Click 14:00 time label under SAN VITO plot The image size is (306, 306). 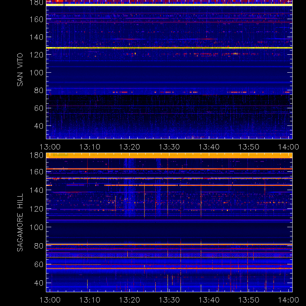tap(289, 147)
